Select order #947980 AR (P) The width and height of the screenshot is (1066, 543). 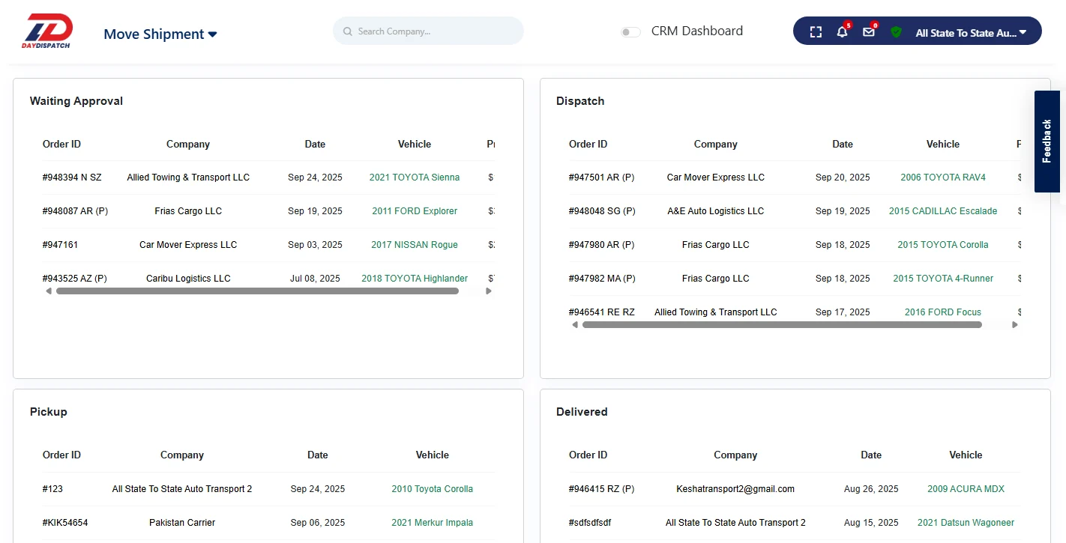point(602,245)
